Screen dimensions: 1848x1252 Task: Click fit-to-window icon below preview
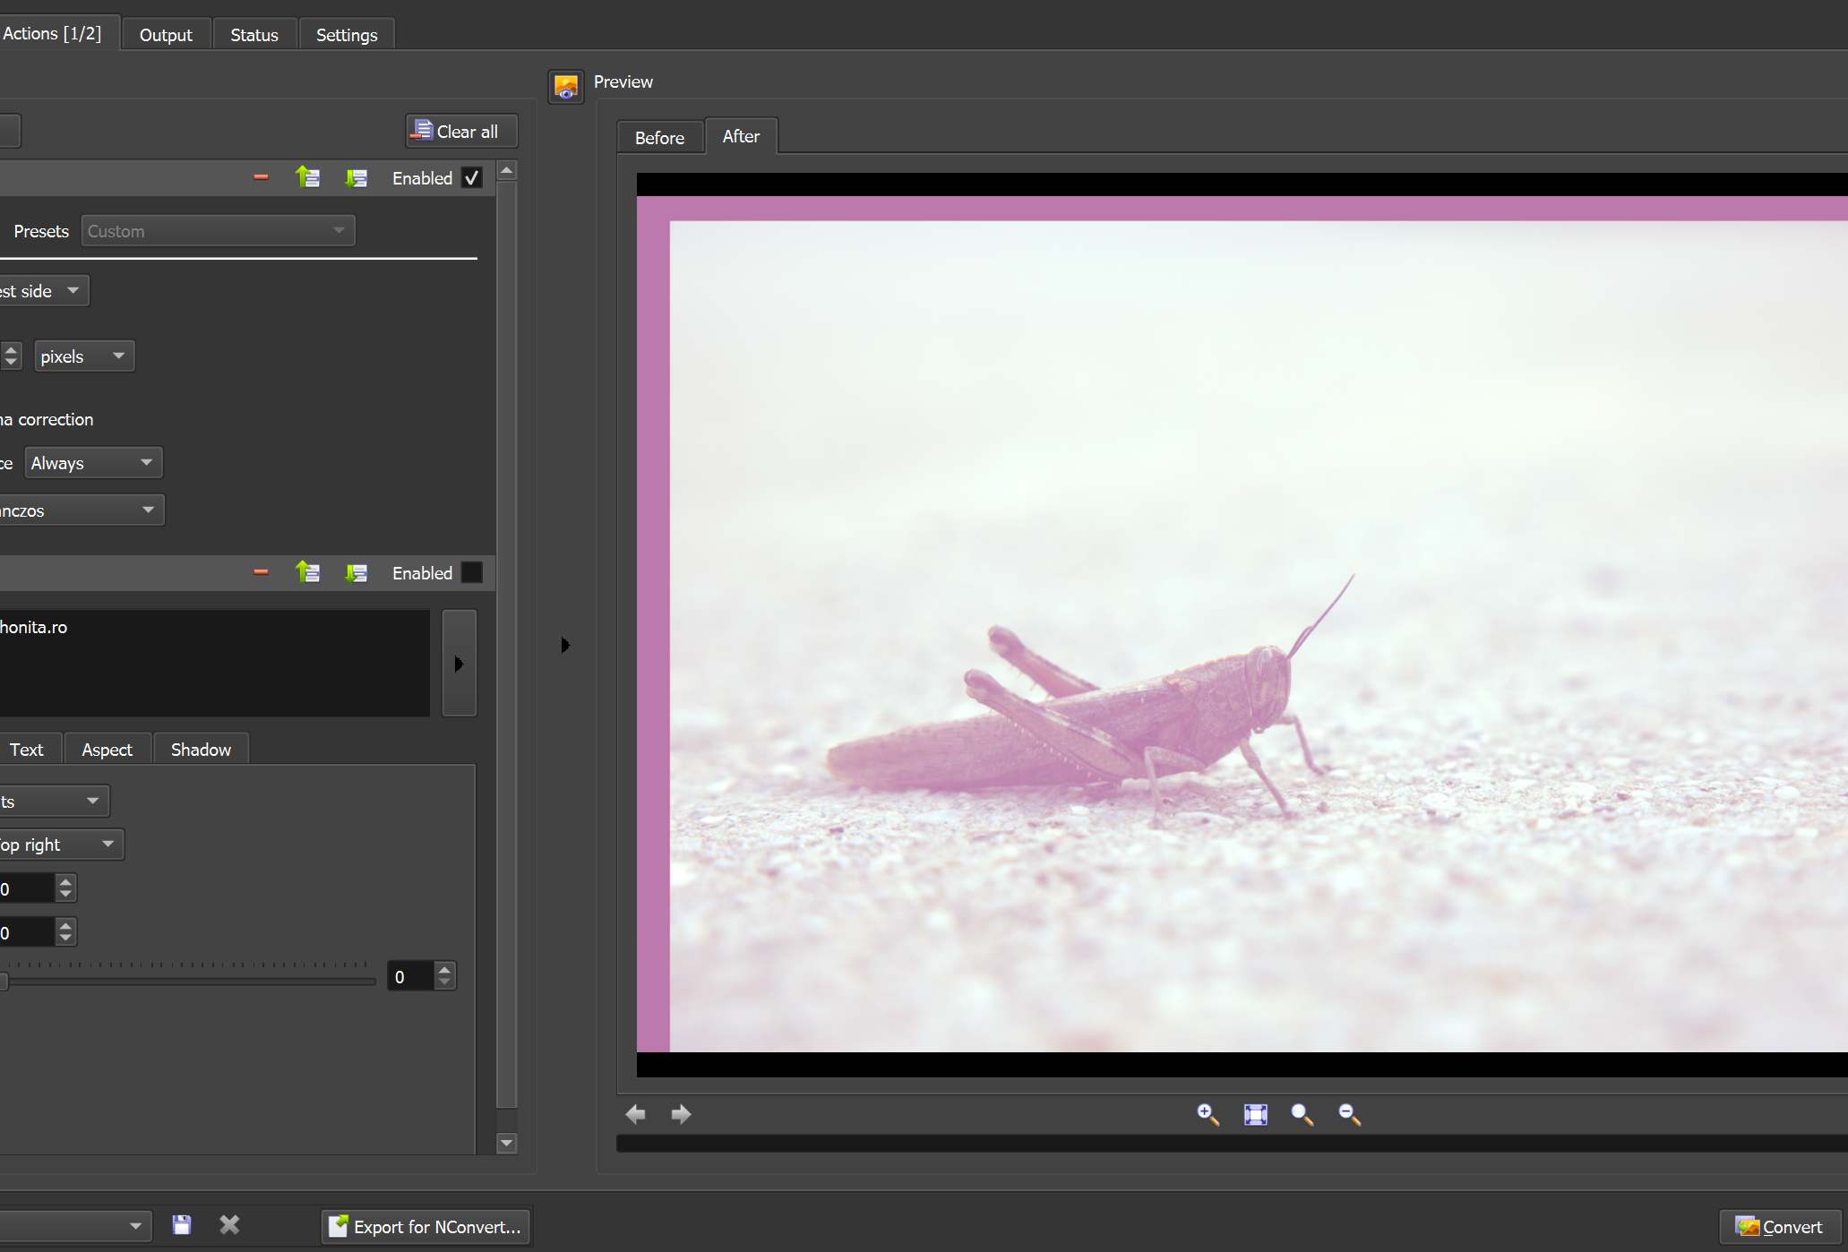(1255, 1114)
